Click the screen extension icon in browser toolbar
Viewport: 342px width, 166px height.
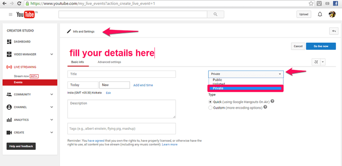pos(327,3)
